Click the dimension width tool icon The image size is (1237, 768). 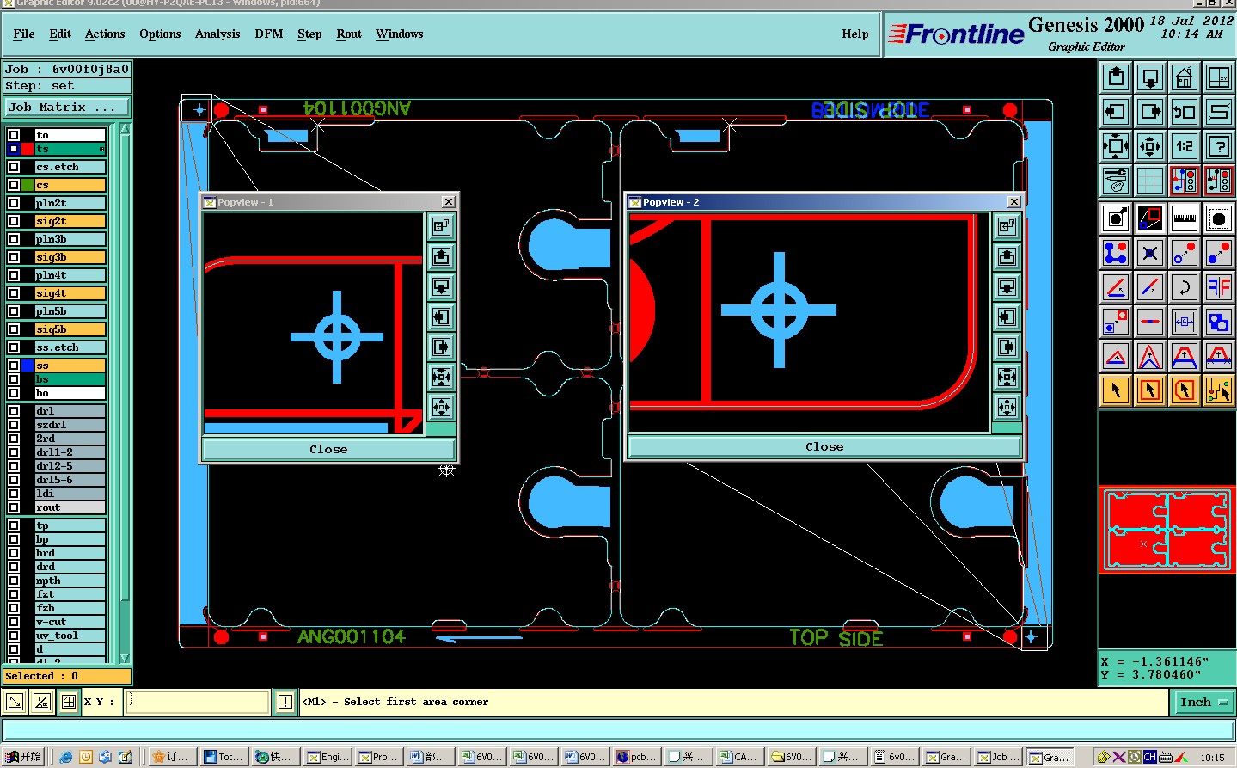point(1185,322)
